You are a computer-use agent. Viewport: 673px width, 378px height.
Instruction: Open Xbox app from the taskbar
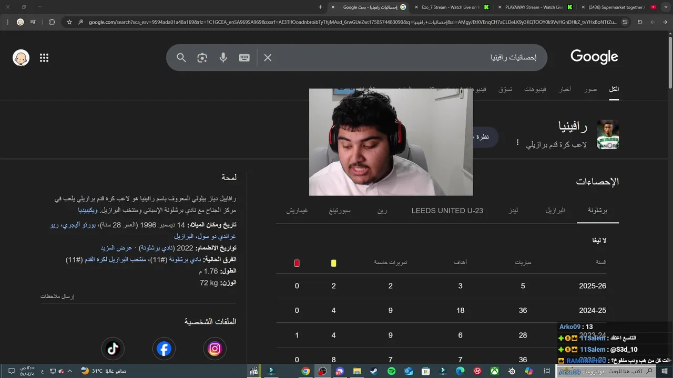(x=495, y=371)
